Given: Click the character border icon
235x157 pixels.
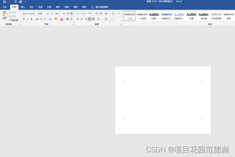Looking at the screenshot, I should click(71, 14).
